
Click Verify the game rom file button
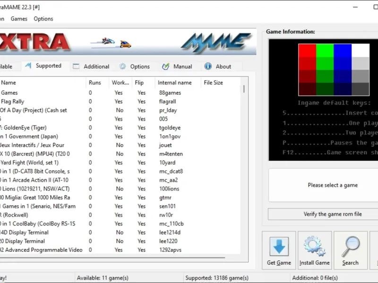click(324, 214)
